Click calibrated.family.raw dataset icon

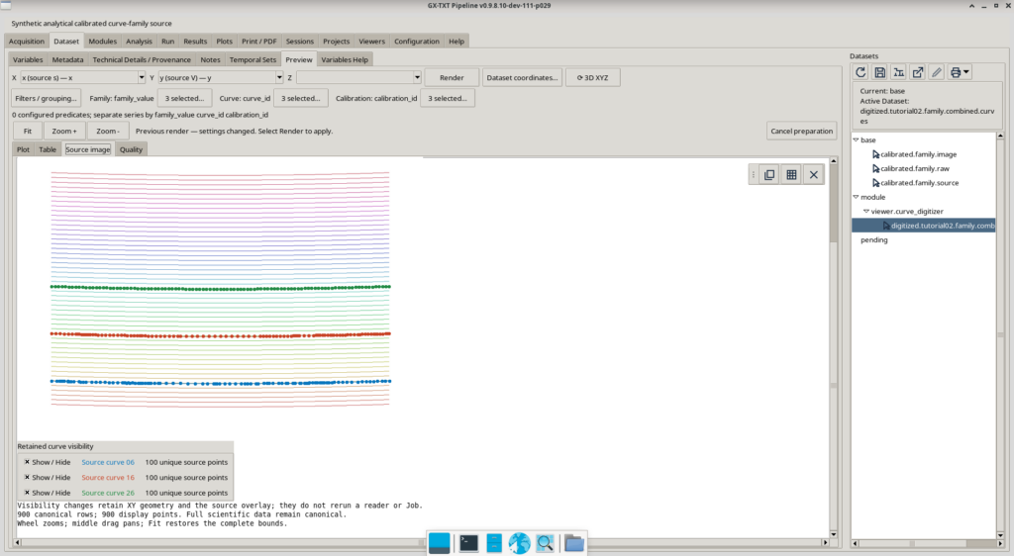pyautogui.click(x=875, y=168)
